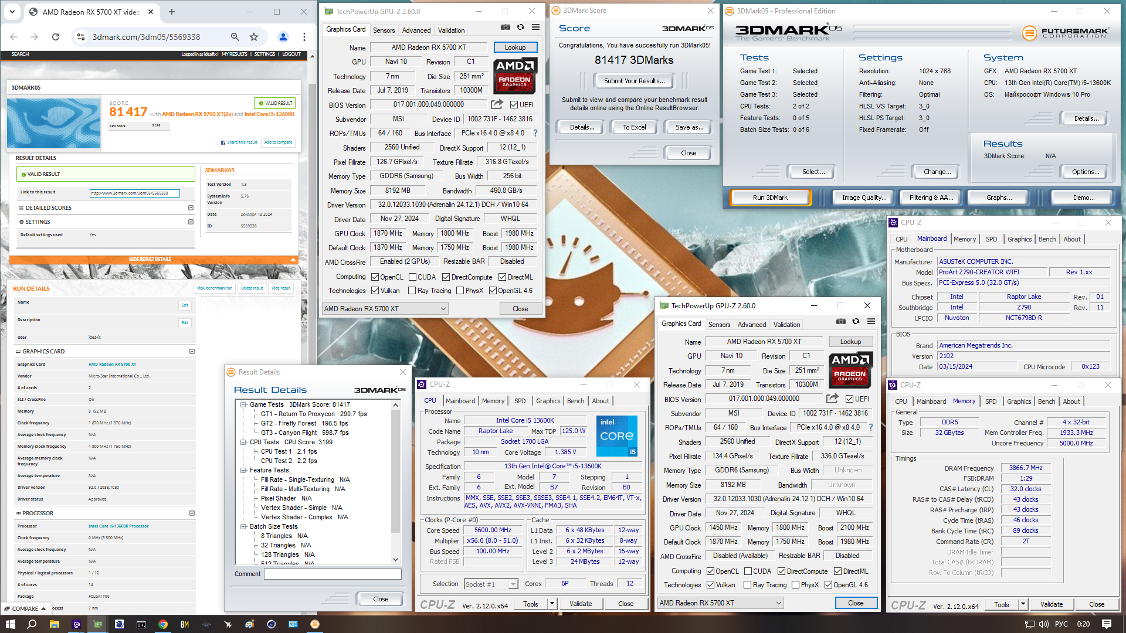Image resolution: width=1126 pixels, height=633 pixels.
Task: Open Windows notification center icon
Action: click(1106, 624)
